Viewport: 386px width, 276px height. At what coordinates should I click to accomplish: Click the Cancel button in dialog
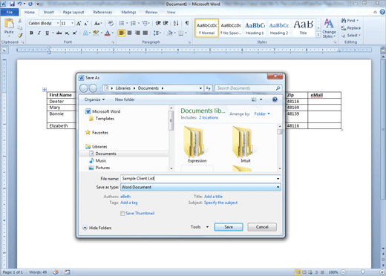pos(262,227)
